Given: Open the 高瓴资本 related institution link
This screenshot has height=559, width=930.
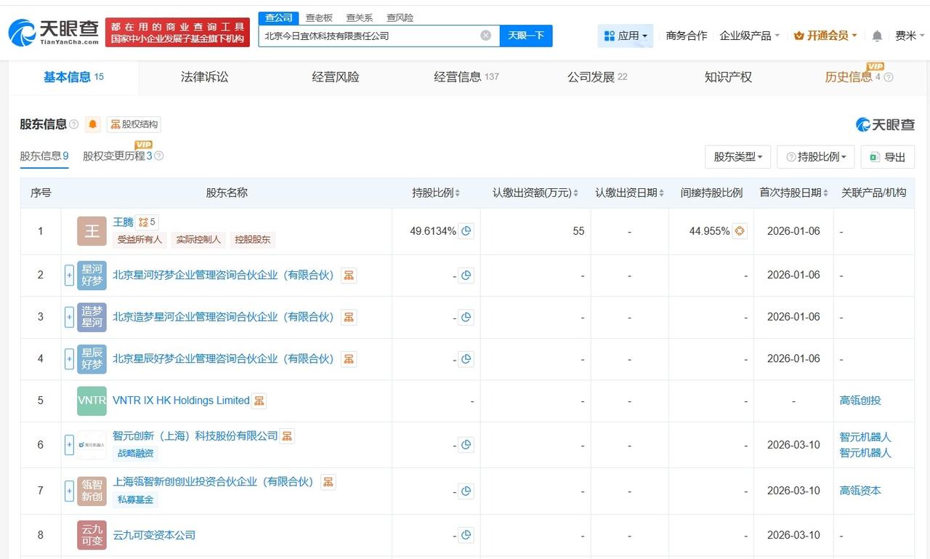Looking at the screenshot, I should [860, 491].
